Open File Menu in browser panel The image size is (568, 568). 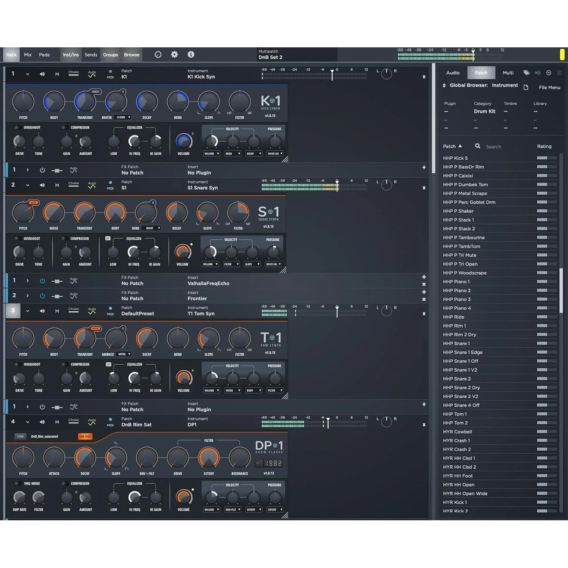(549, 87)
